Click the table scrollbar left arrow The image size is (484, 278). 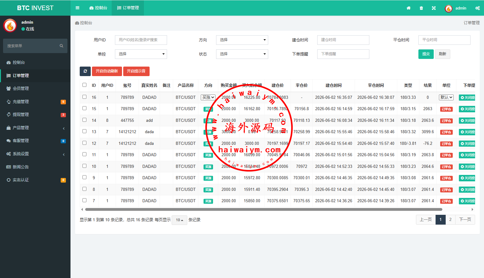[x=82, y=210]
